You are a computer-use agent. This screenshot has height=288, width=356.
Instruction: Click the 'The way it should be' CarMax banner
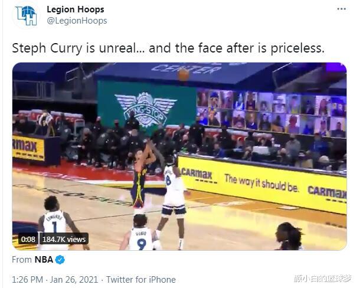pos(261,182)
